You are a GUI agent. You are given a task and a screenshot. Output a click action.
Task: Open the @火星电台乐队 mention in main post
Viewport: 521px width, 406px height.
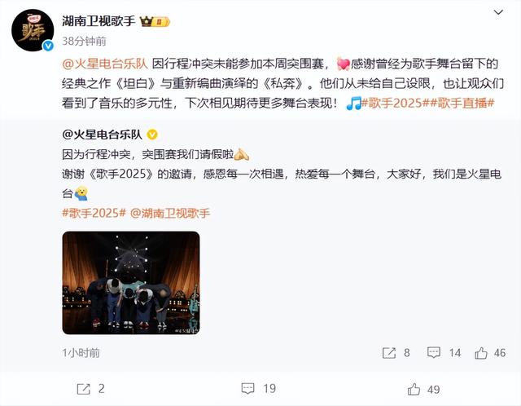point(105,64)
